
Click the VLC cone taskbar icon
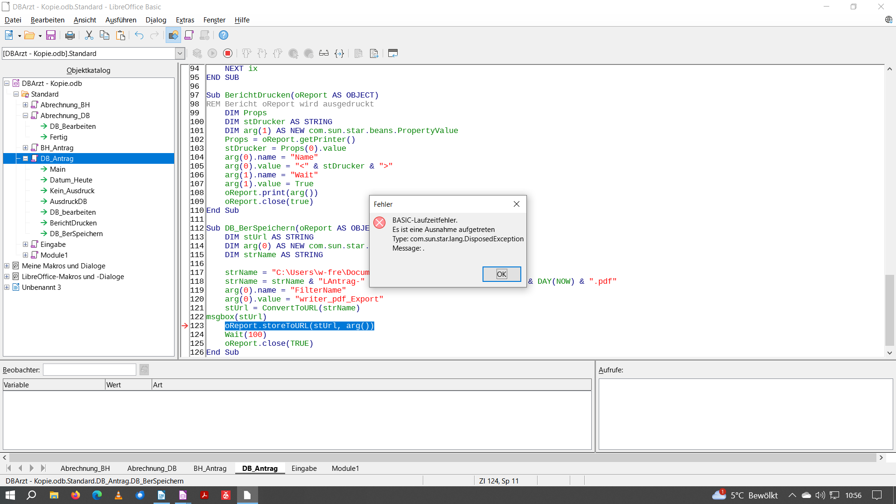(x=119, y=495)
